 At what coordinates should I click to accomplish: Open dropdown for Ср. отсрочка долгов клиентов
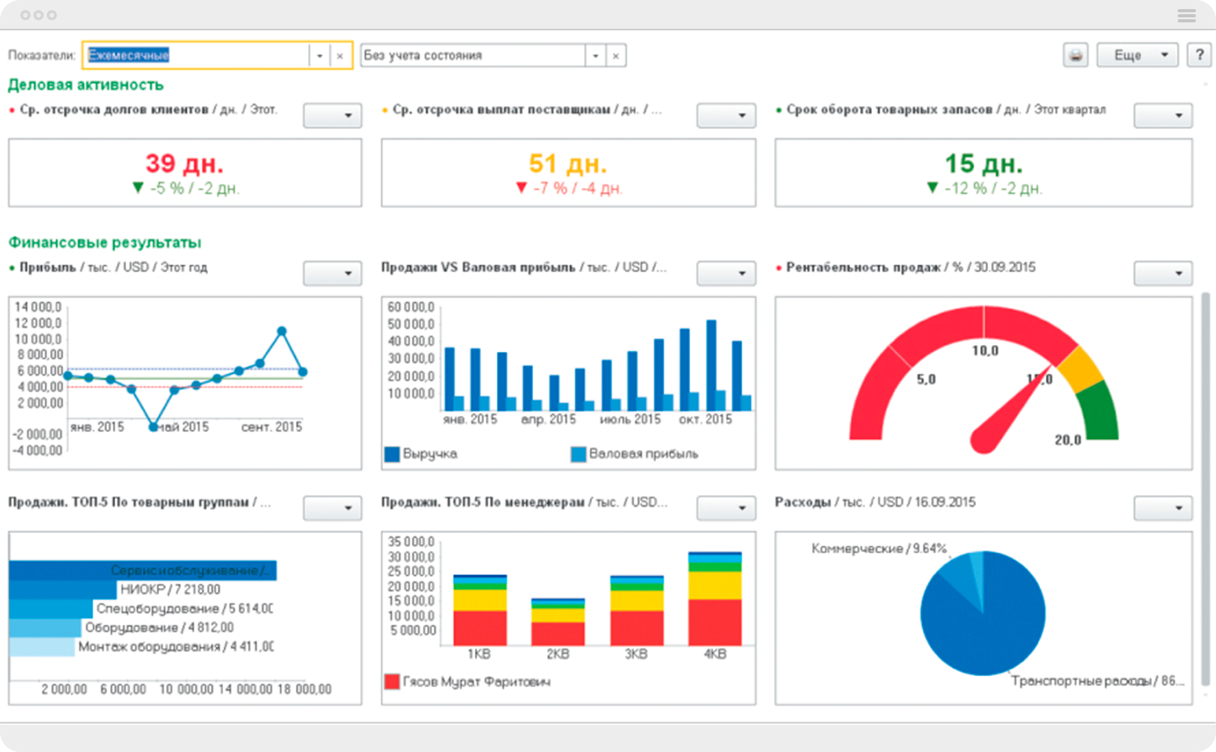332,115
